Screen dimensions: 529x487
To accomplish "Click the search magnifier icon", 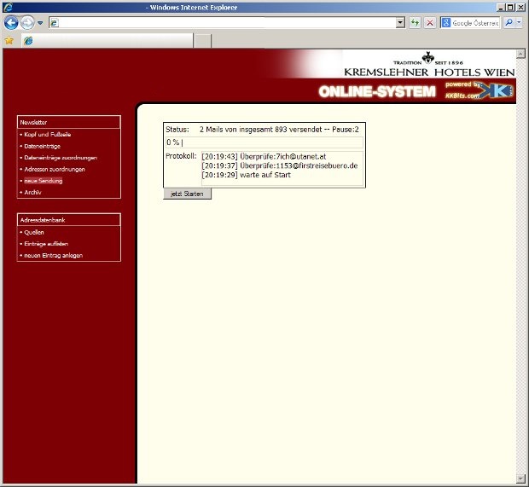I will [509, 23].
